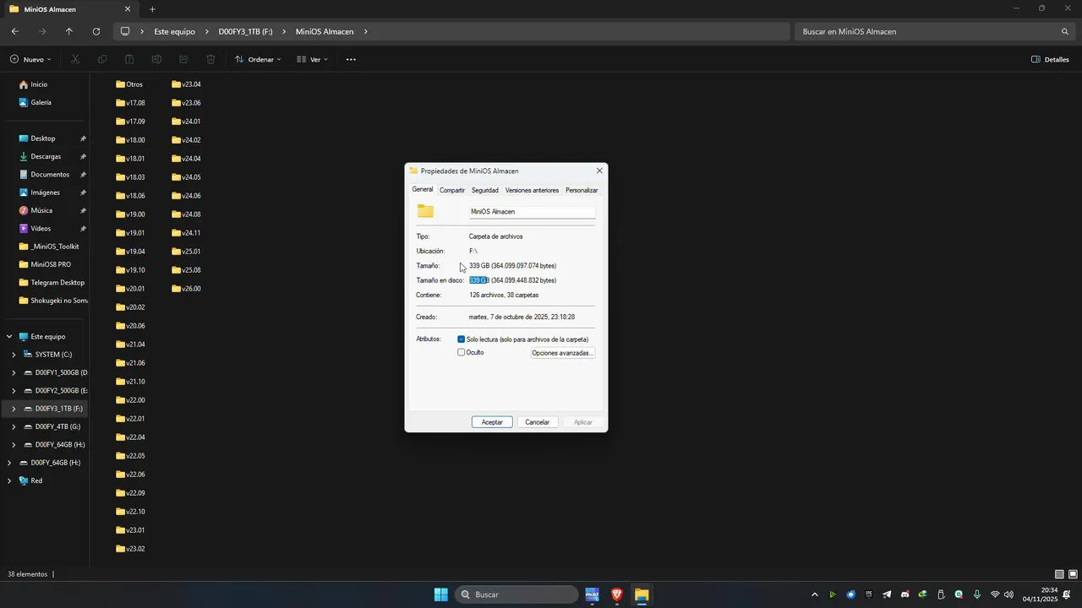Click the Aceptar button
The image size is (1082, 608).
coord(492,422)
